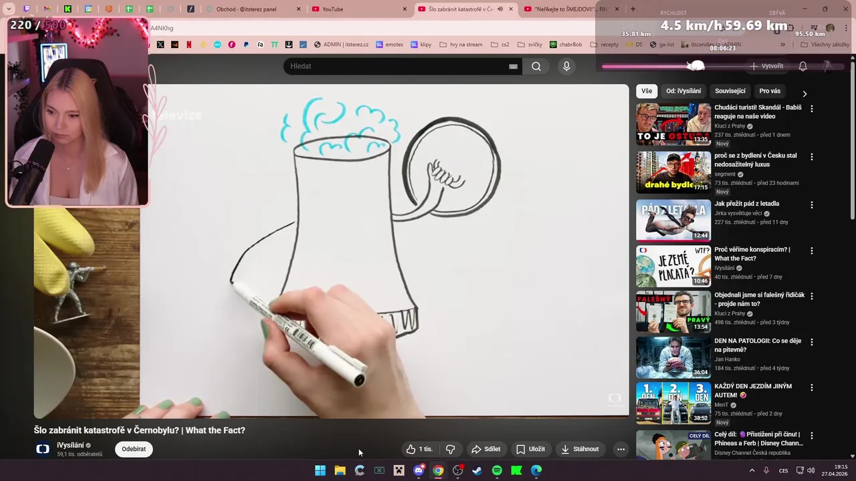Open 'svíčky' bookmark folder
The height and width of the screenshot is (481, 856).
[x=529, y=45]
